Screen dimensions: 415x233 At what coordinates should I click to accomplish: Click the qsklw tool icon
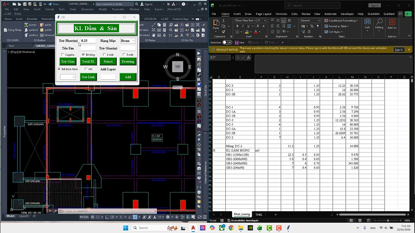click(42, 25)
